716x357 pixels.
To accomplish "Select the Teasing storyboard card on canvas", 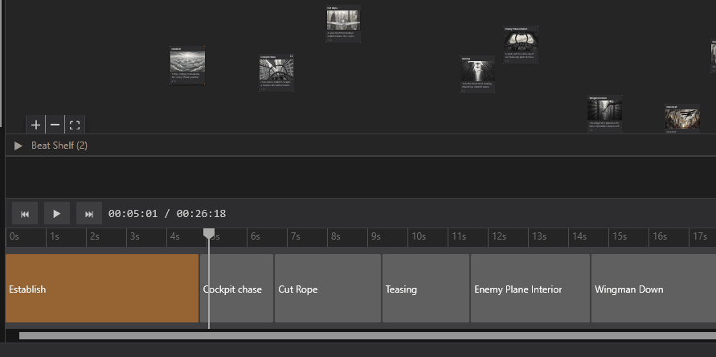I will click(477, 71).
